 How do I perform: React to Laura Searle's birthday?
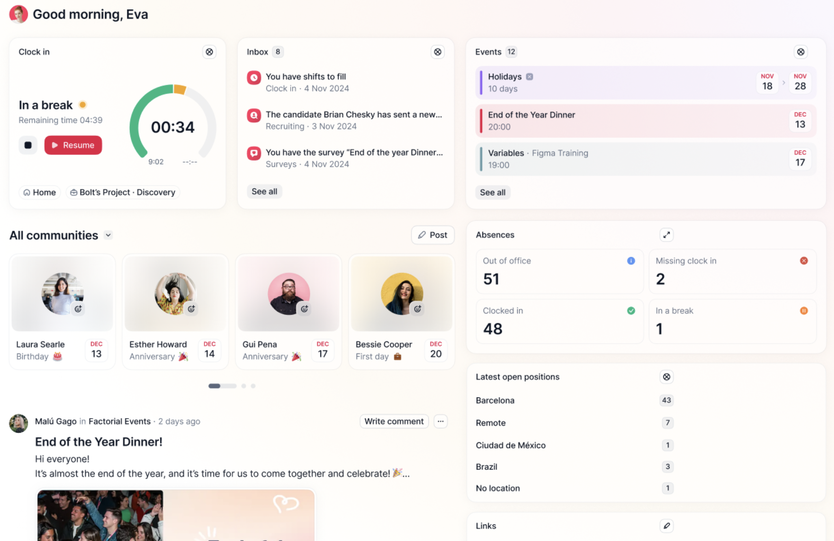pos(78,309)
